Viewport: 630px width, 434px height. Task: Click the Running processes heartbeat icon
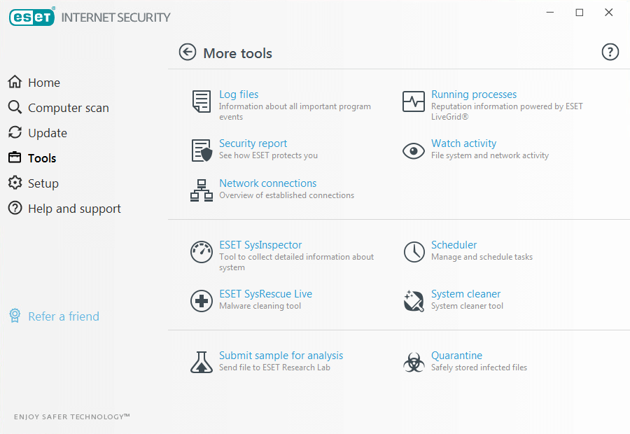(x=414, y=101)
